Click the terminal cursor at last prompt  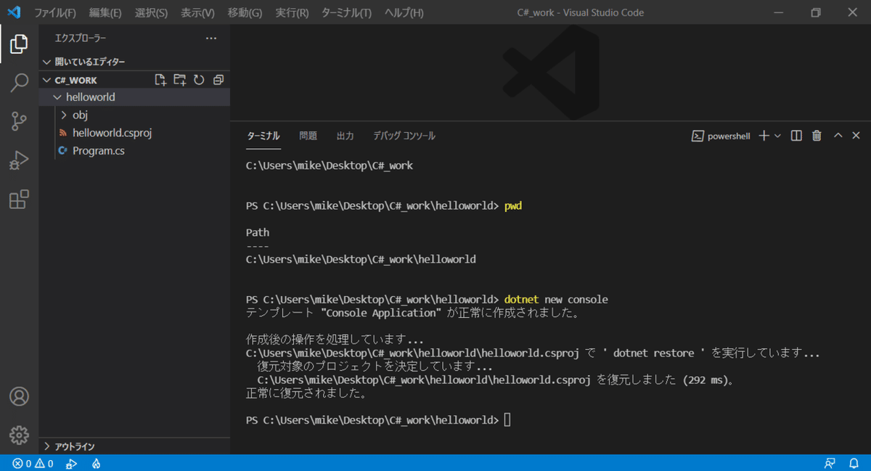(x=507, y=420)
